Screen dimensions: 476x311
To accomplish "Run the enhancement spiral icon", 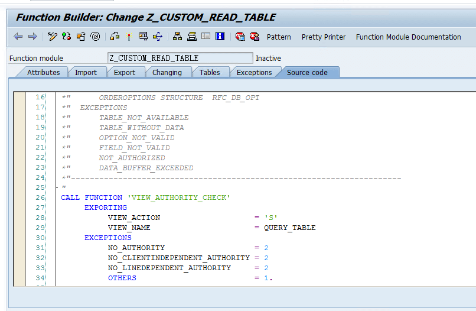I will pos(95,37).
